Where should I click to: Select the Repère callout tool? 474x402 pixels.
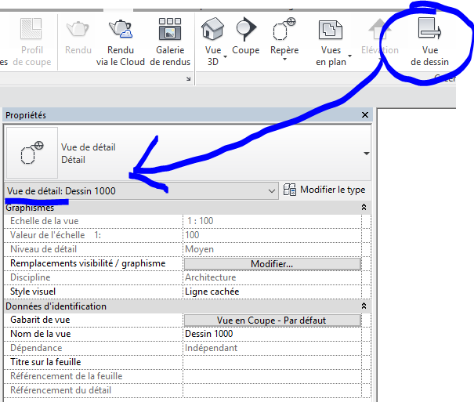(284, 36)
